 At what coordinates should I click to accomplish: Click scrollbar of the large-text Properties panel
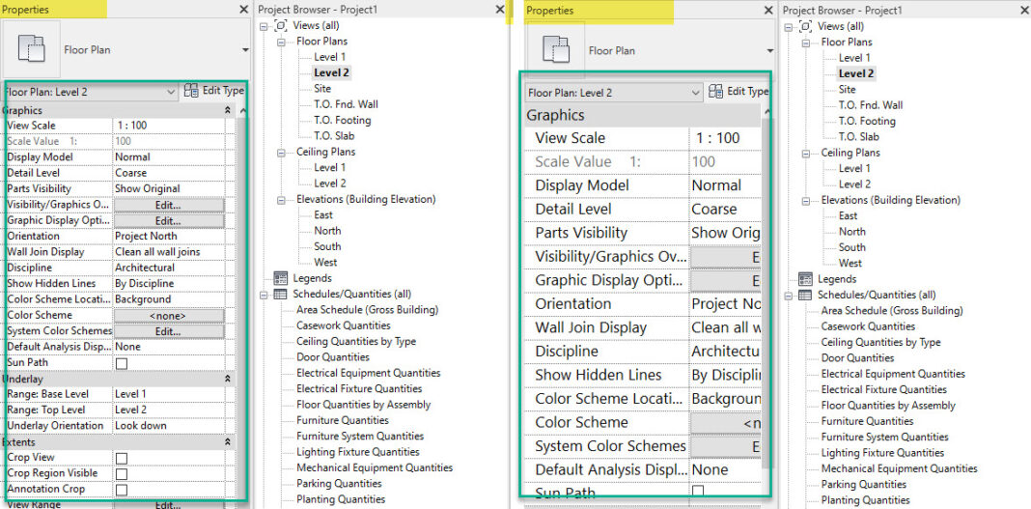(766, 290)
